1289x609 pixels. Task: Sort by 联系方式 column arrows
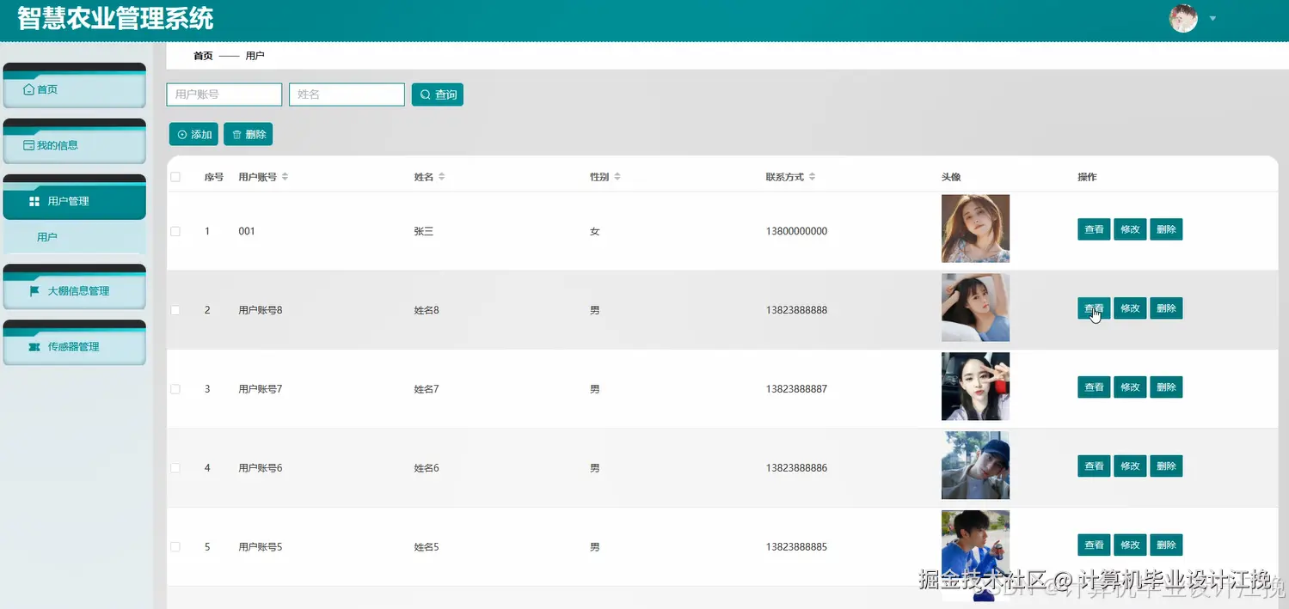(812, 177)
